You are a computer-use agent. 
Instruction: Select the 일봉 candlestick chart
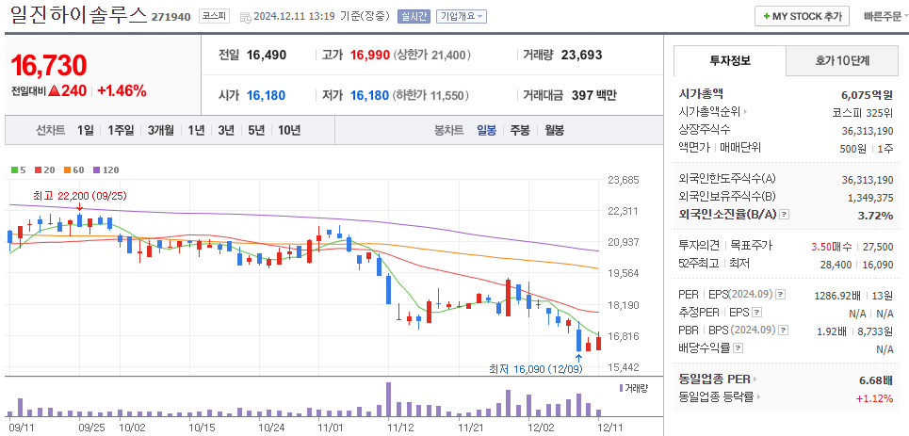tap(486, 131)
